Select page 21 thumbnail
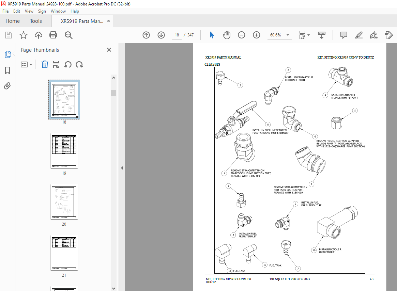This screenshot has width=397, height=291. 64,253
